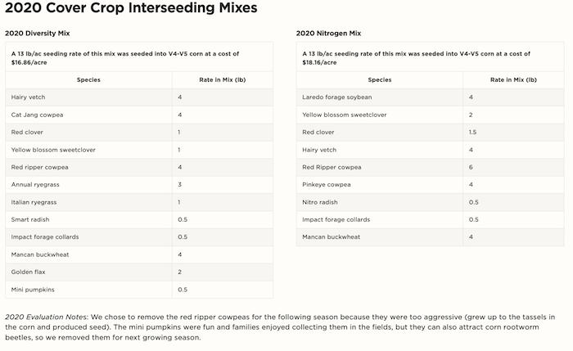Image resolution: width=573 pixels, height=351 pixels.
Task: Click the '2020 Cover Crop Interseeding Mixes' heading
Action: 131,9
